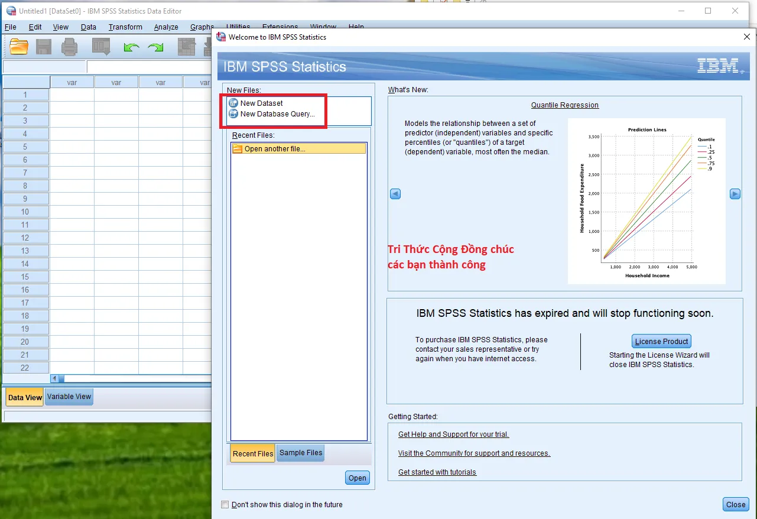The height and width of the screenshot is (519, 757).
Task: Enable Don't show this dialog in the future
Action: click(225, 504)
